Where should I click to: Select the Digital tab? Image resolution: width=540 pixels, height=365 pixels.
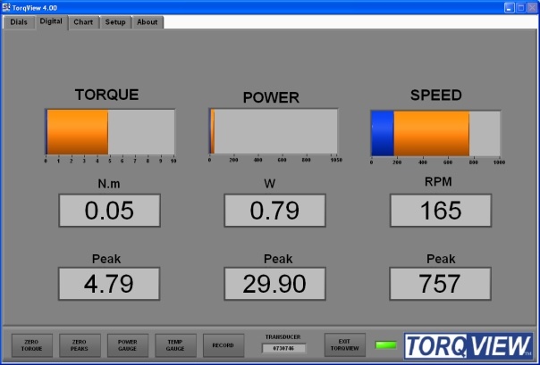click(x=51, y=21)
